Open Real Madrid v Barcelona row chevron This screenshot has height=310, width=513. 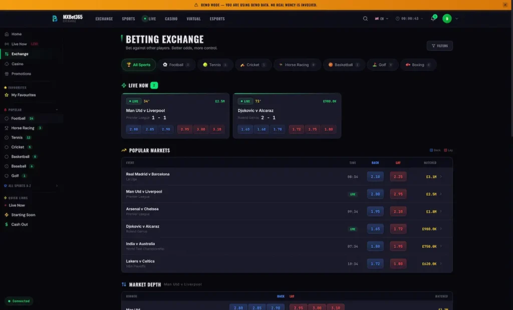441,177
